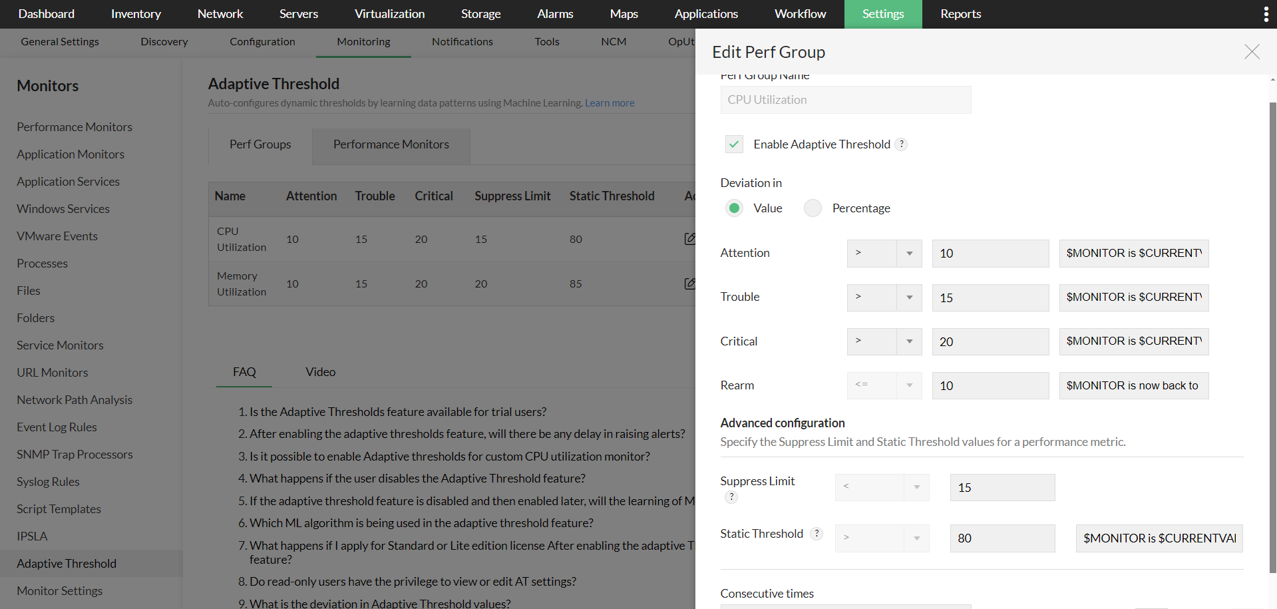Click edit icon for Memory Utilization row
Image resolution: width=1277 pixels, height=609 pixels.
690,284
